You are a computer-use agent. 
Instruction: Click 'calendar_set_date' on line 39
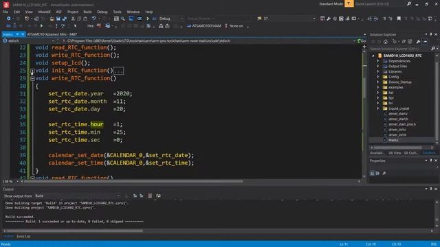point(76,155)
